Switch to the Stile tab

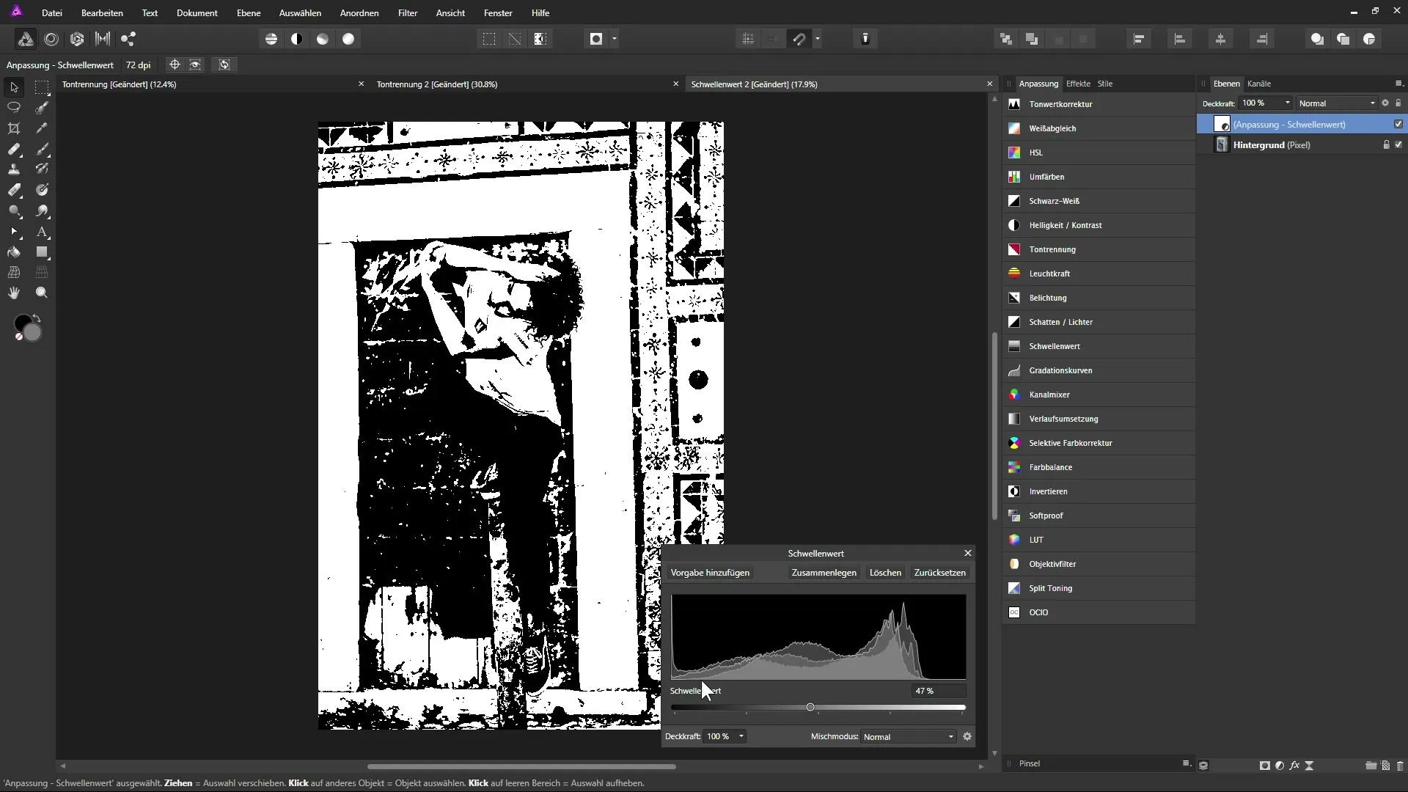click(1105, 84)
